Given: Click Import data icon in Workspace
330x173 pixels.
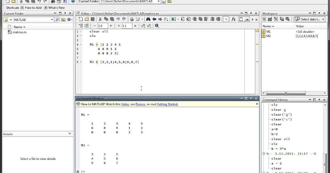Looking at the screenshot, I should pyautogui.click(x=276, y=19).
